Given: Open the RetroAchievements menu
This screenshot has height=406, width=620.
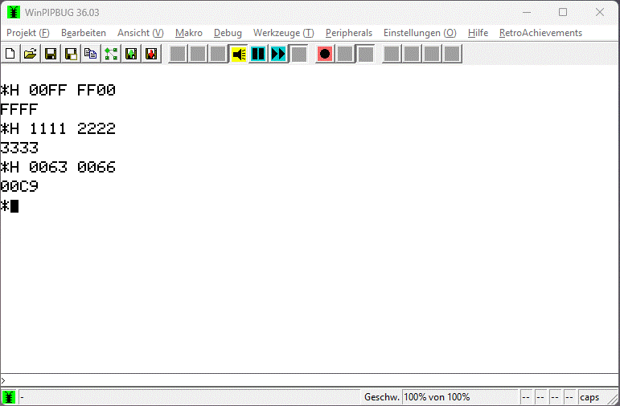Looking at the screenshot, I should pyautogui.click(x=540, y=33).
